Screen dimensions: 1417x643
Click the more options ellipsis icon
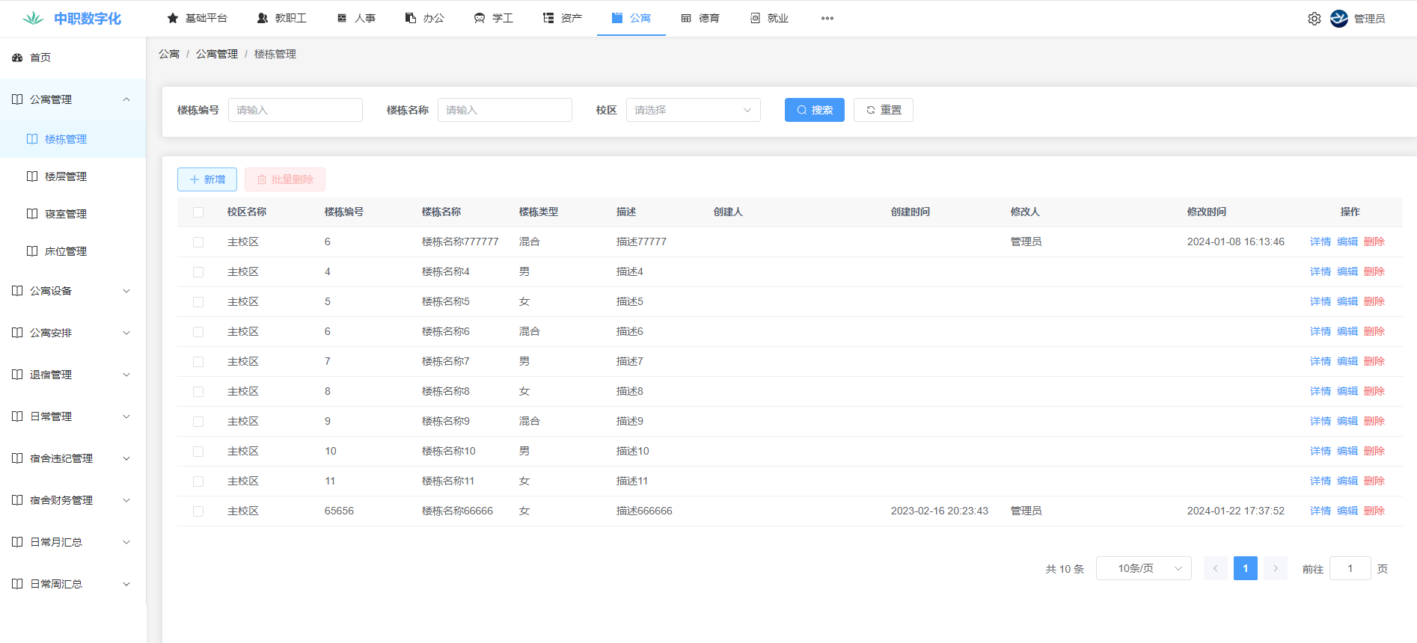click(x=827, y=19)
